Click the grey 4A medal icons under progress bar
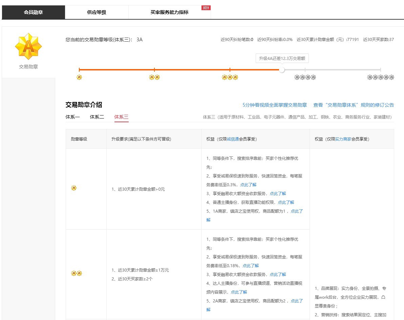This screenshot has height=320, width=404. pos(305,77)
